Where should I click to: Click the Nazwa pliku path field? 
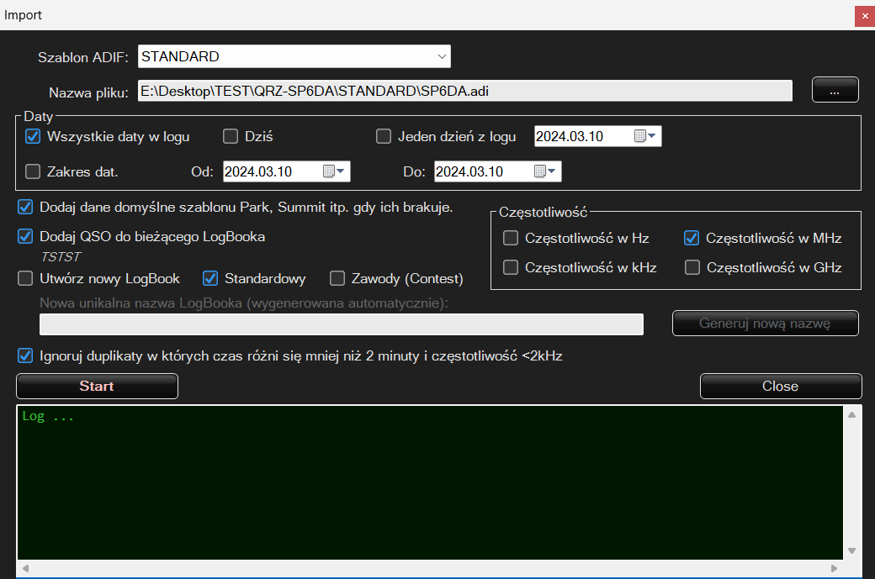coord(464,92)
